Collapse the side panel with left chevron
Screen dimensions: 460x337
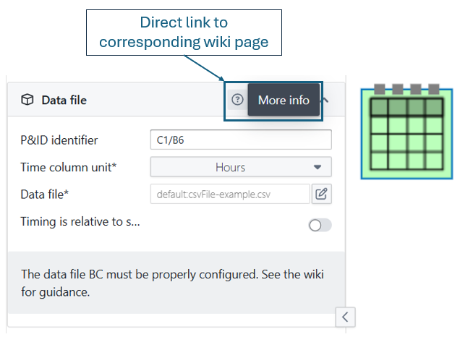(345, 316)
